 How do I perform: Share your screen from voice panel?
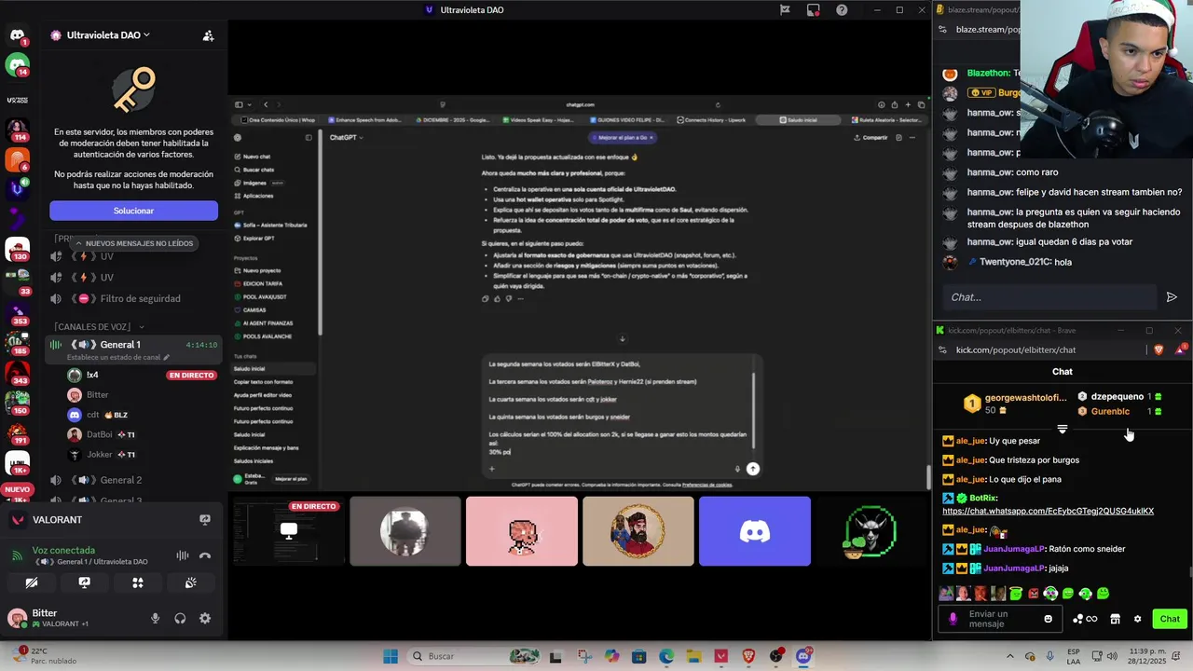pyautogui.click(x=84, y=582)
